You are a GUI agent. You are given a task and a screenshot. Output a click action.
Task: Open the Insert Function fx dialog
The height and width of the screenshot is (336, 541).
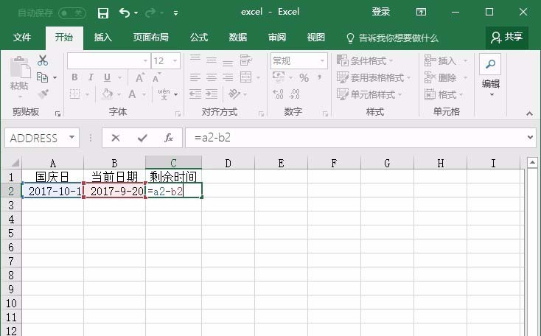[x=168, y=138]
